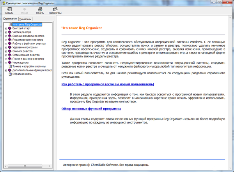The image size is (234, 172).
Task: Expand the Важные разделы реестра node
Action: [x=5, y=36]
